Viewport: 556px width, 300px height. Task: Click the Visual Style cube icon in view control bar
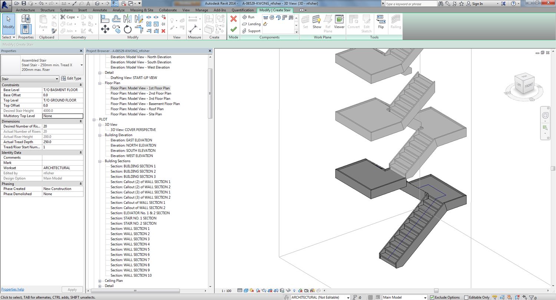point(246,291)
